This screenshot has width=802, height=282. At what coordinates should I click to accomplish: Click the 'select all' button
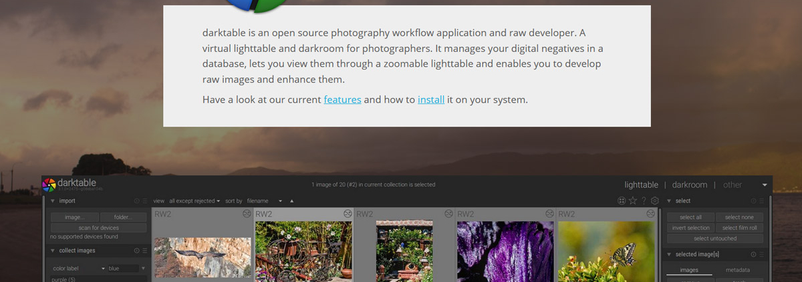point(690,217)
